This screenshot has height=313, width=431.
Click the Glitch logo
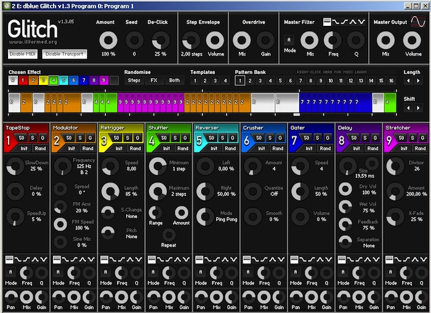[x=33, y=28]
